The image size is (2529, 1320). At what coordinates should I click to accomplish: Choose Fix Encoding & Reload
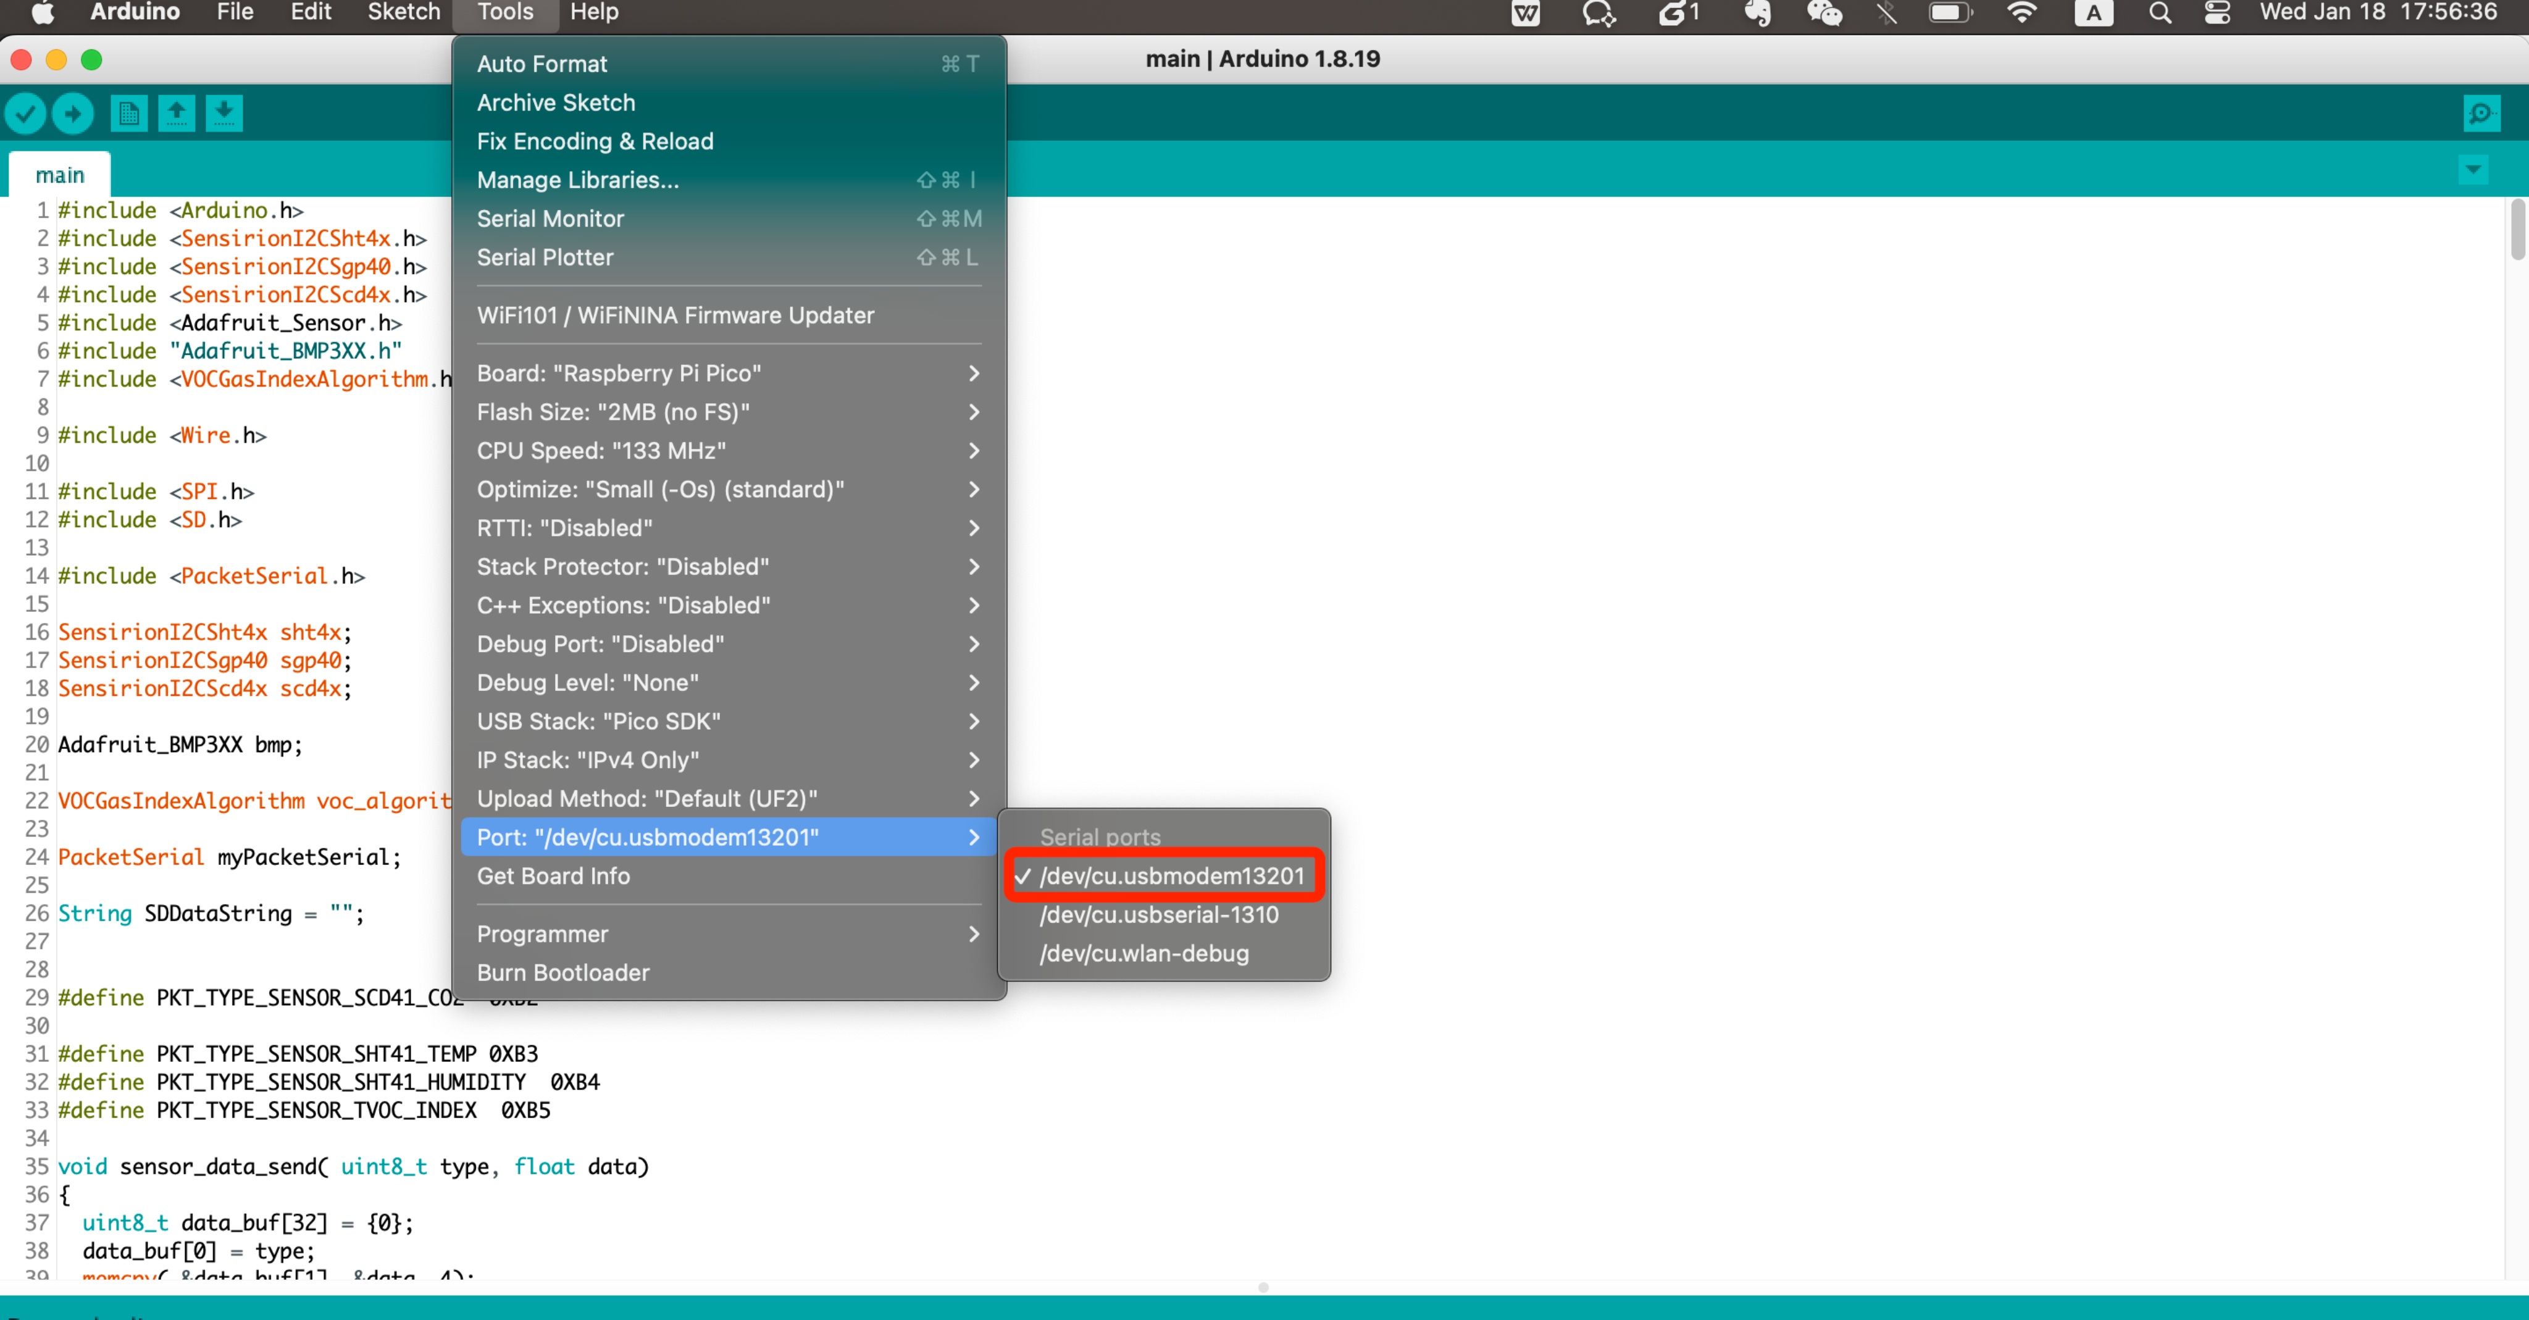(x=729, y=141)
